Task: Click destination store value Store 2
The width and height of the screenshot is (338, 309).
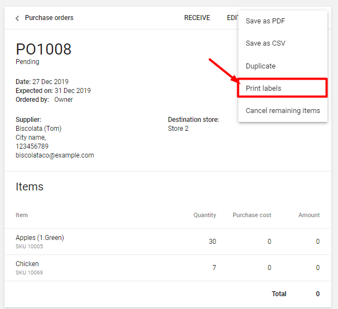Action: point(178,129)
